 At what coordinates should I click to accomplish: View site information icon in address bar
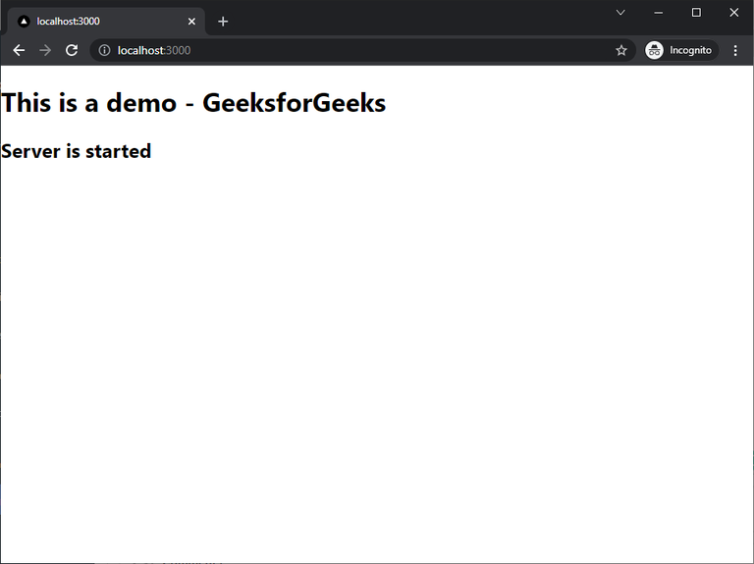[104, 50]
